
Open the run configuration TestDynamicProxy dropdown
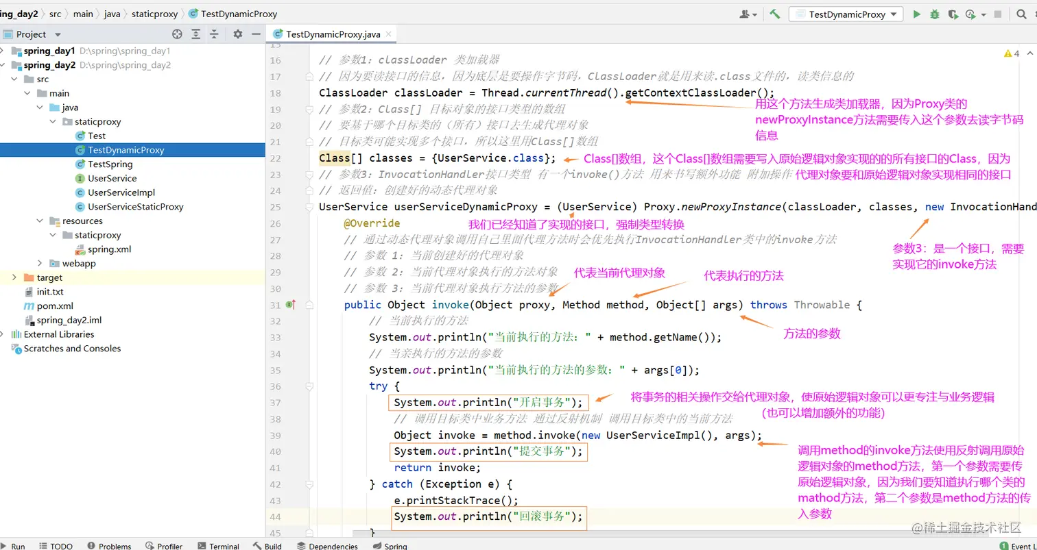(x=846, y=14)
